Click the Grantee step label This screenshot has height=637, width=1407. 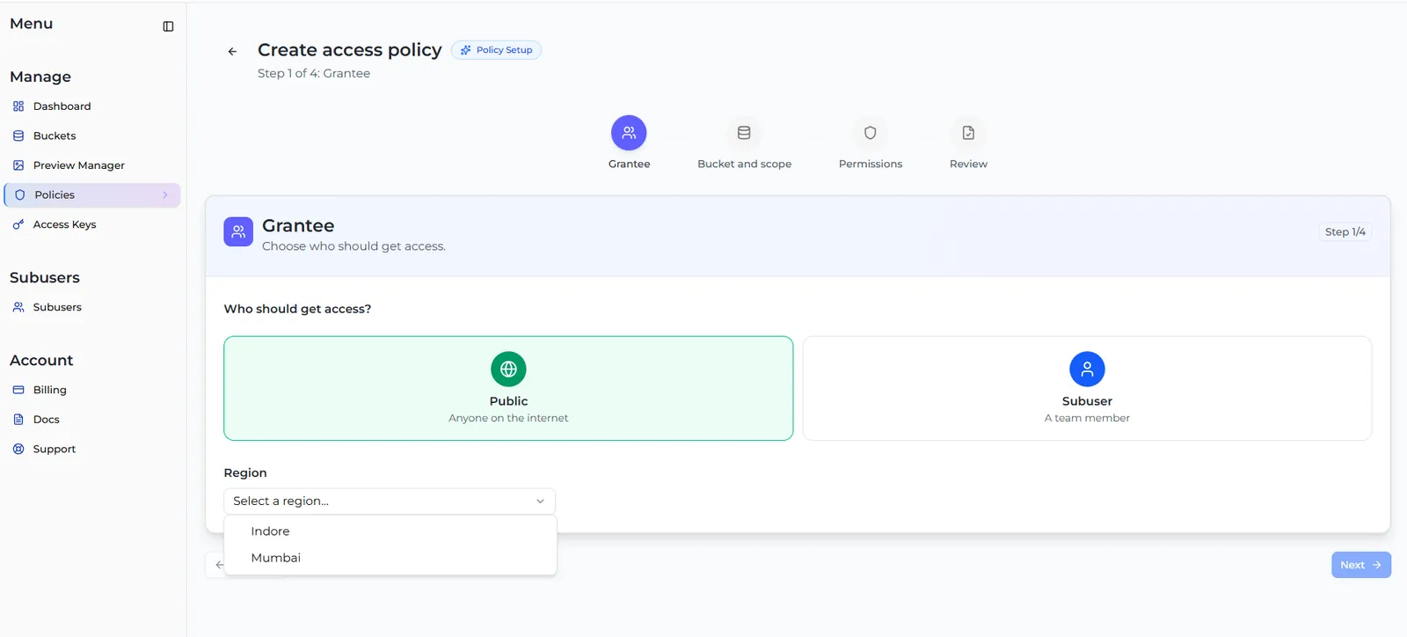629,164
